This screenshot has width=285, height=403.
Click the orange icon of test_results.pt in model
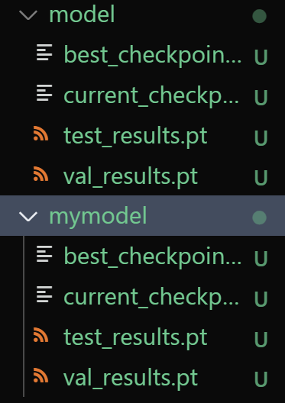pos(41,134)
